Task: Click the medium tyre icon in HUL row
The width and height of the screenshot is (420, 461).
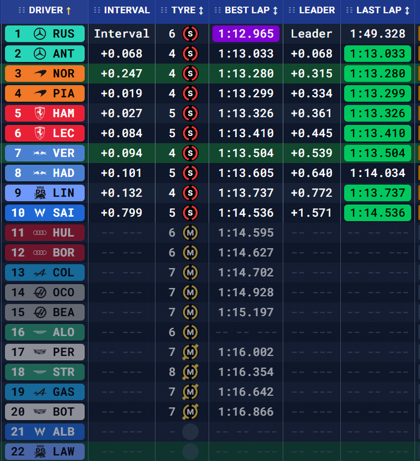Action: click(x=190, y=233)
